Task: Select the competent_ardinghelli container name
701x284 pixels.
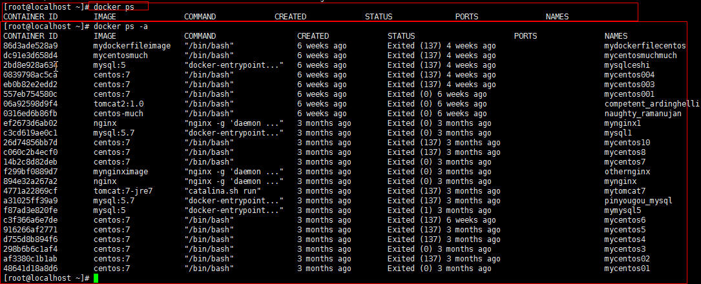Action: (x=651, y=104)
